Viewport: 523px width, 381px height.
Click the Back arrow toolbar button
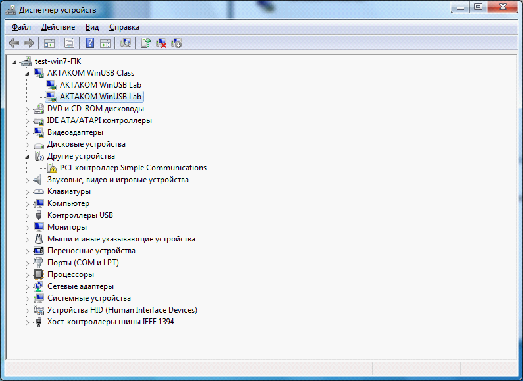[x=14, y=43]
